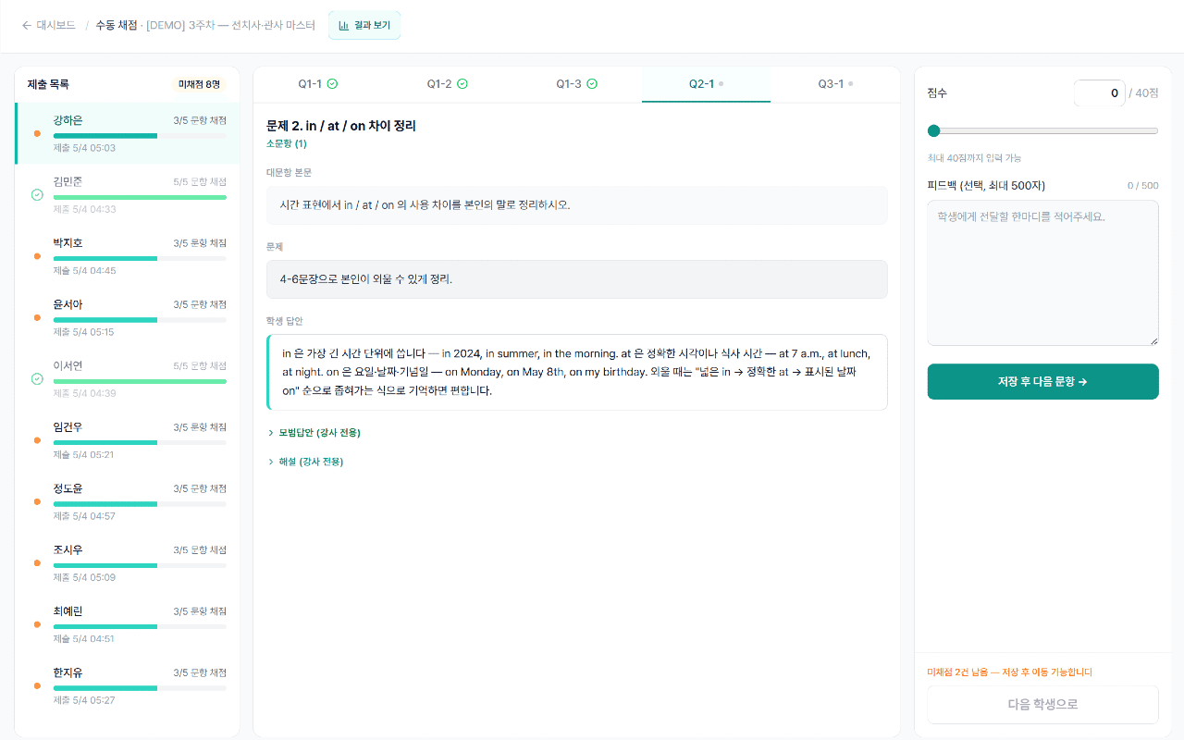
Task: Expand 해설 (강사 전용) section
Action: pyautogui.click(x=305, y=462)
